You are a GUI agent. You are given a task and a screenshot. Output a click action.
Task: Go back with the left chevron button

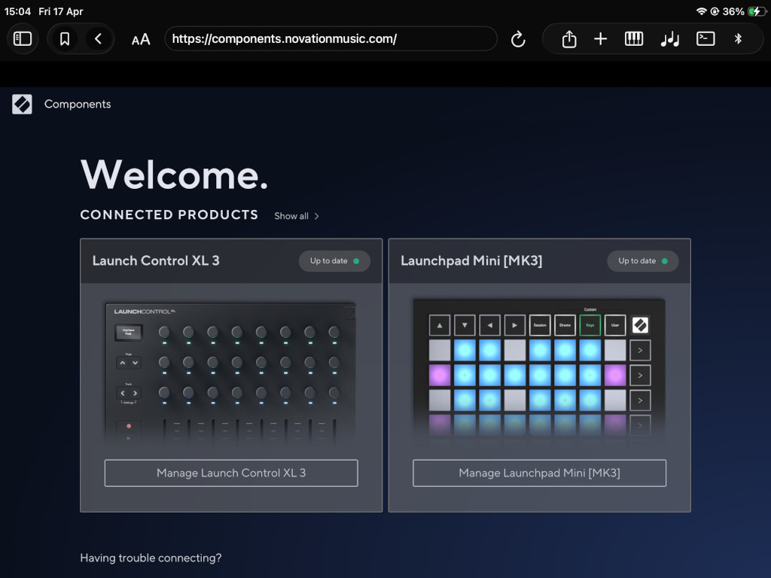point(98,39)
